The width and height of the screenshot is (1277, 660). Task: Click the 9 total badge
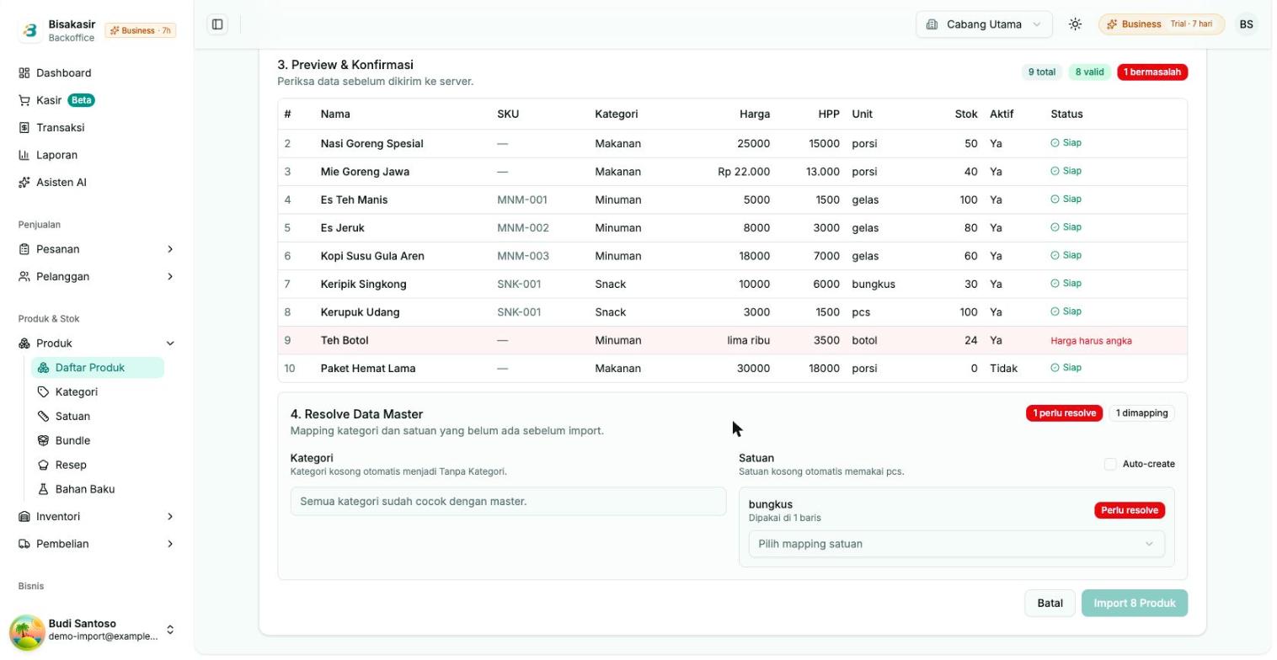(1041, 72)
